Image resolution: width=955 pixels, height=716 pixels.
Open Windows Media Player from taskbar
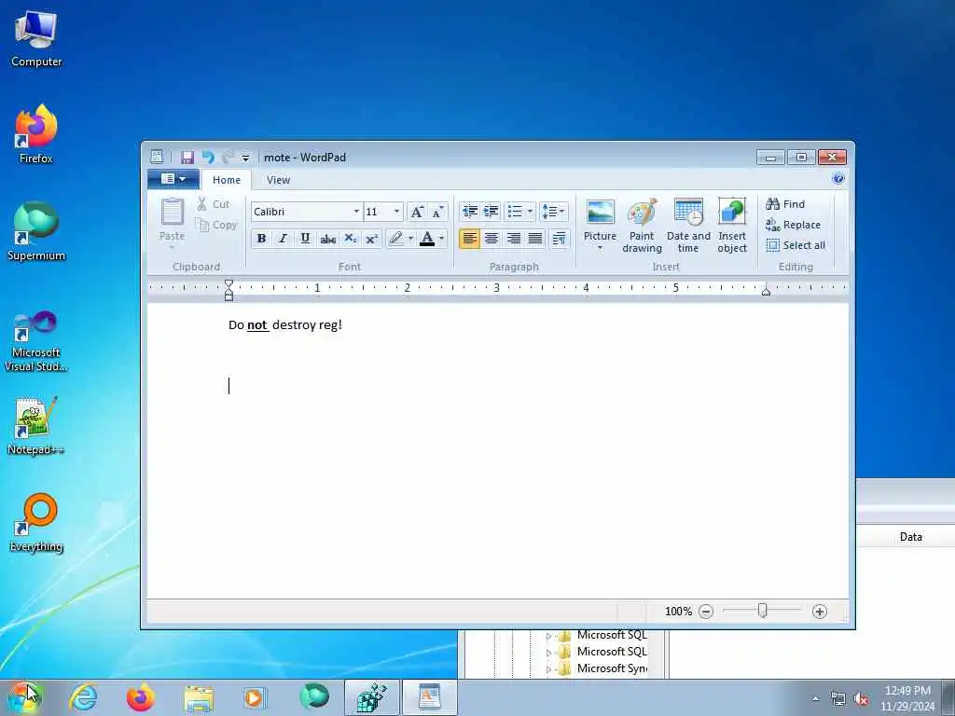[x=255, y=697]
